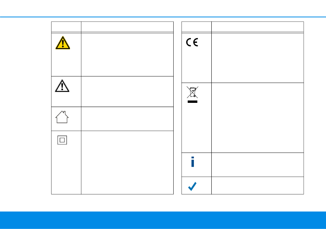Click the blue checkmark symbol
The width and height of the screenshot is (326, 229).
click(x=192, y=186)
